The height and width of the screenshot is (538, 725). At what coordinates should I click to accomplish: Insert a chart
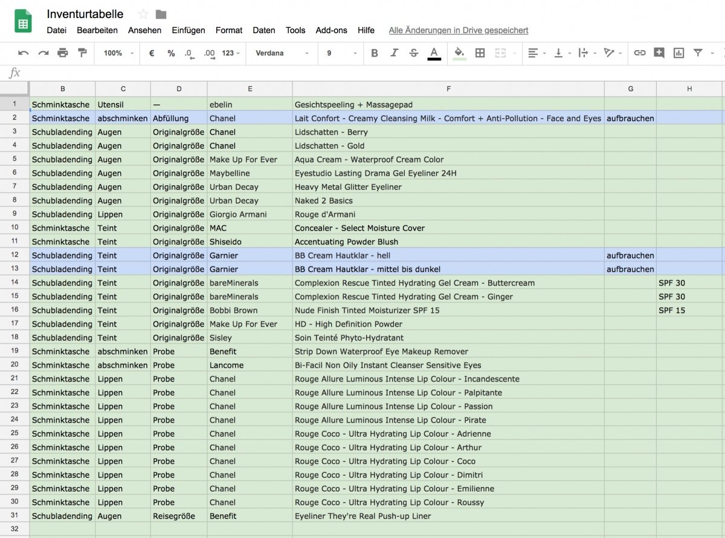(x=678, y=53)
